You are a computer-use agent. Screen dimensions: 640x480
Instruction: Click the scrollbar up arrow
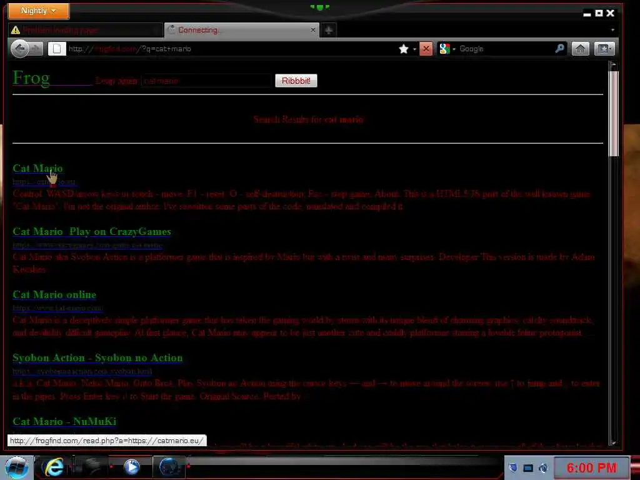[613, 65]
